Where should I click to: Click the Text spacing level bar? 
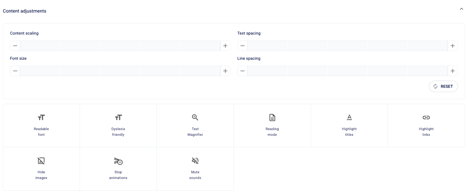(347, 46)
